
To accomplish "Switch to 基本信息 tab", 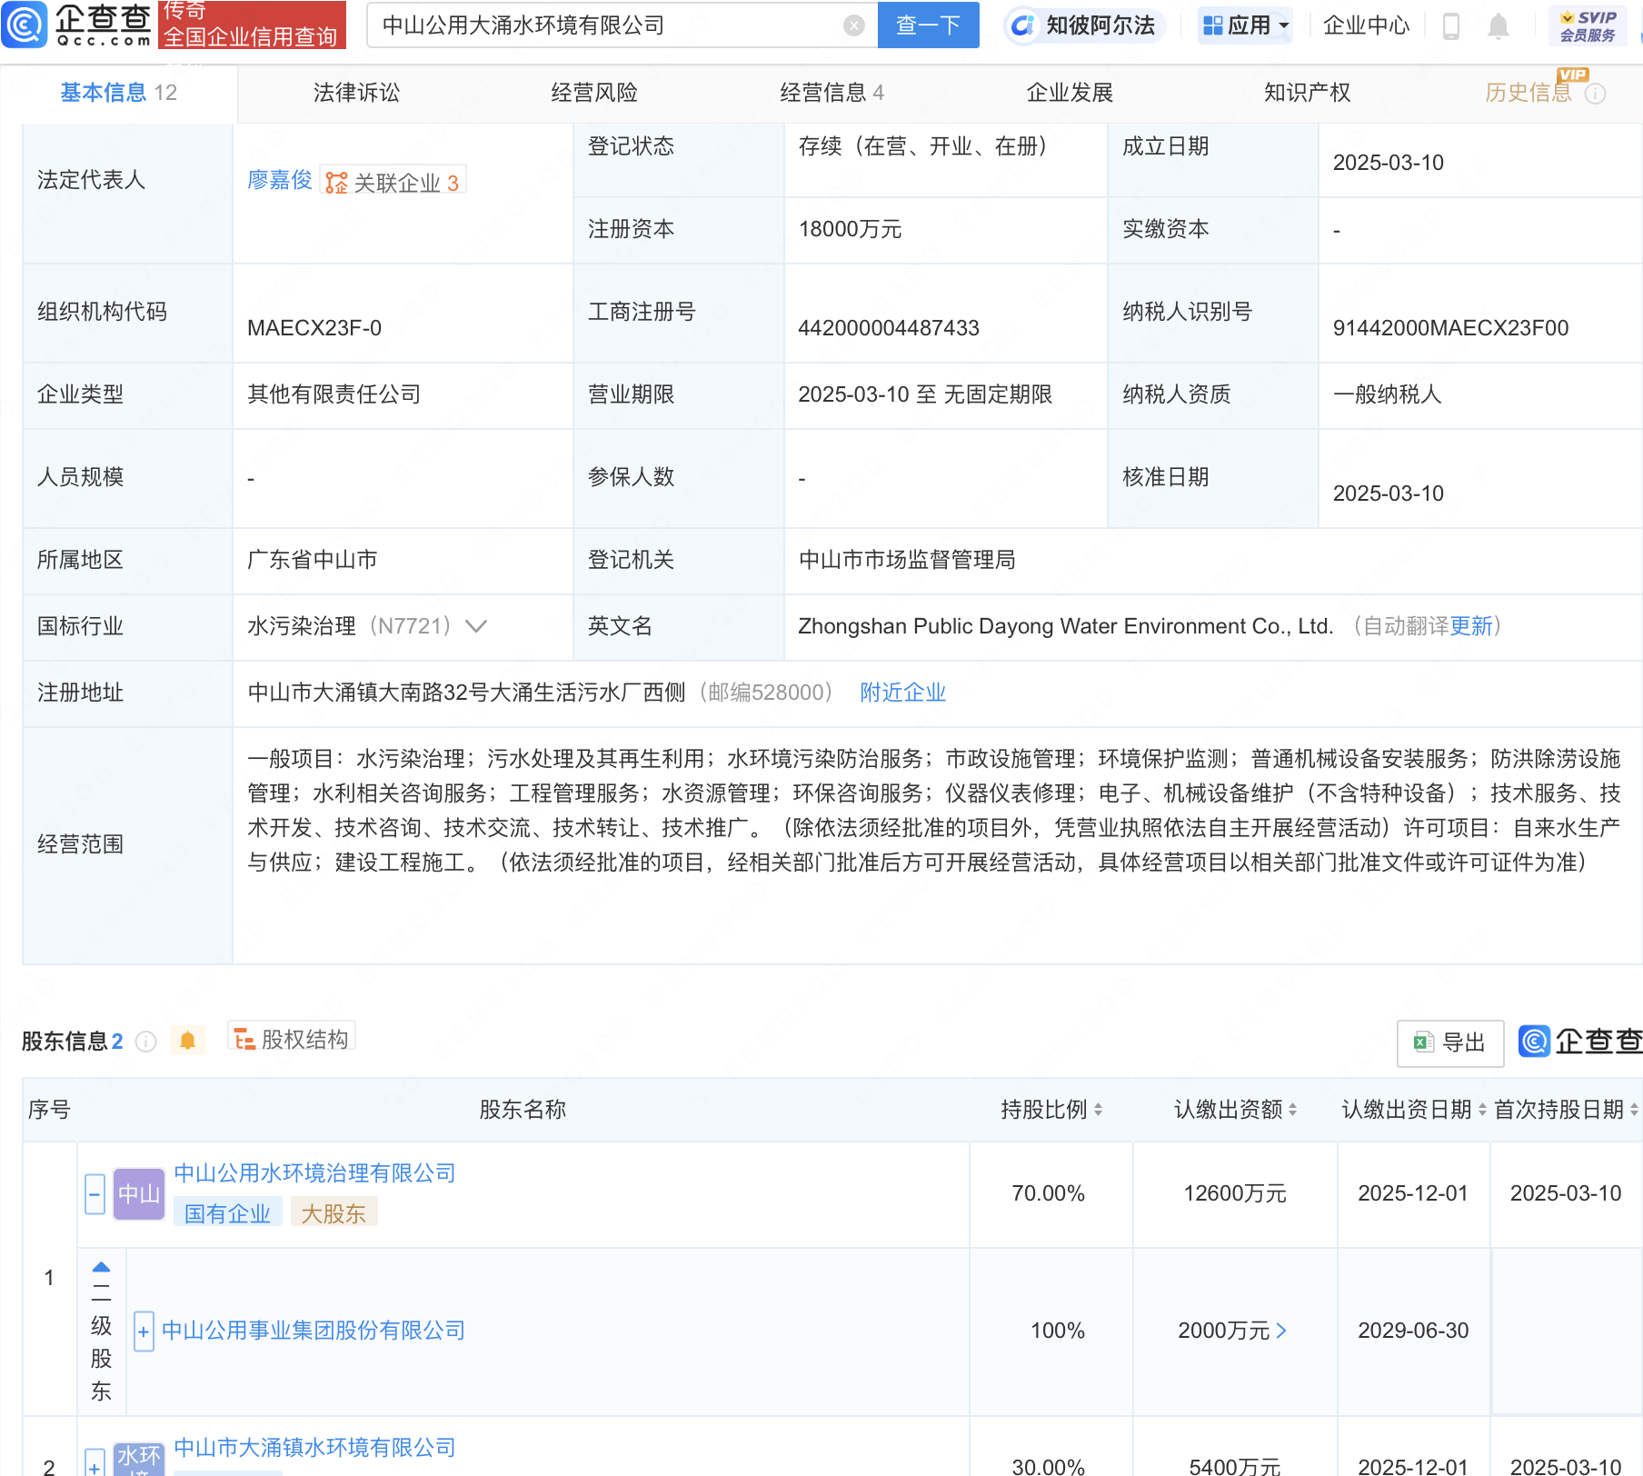I will 119,93.
